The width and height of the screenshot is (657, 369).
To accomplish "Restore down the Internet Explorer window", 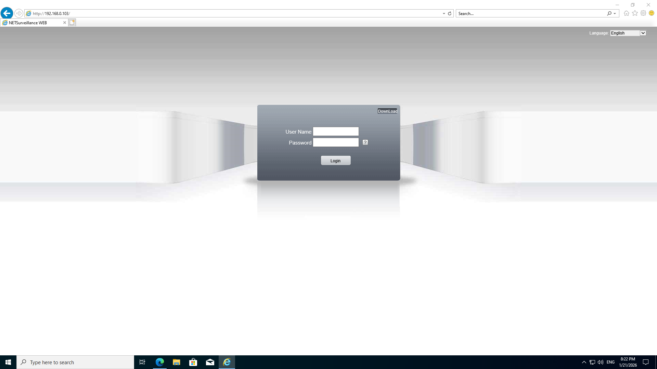I will pos(633,5).
